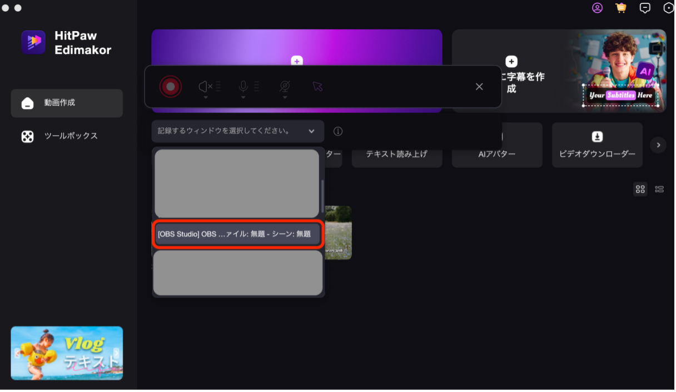Show more tools with the right chevron
676x392 pixels.
[658, 145]
